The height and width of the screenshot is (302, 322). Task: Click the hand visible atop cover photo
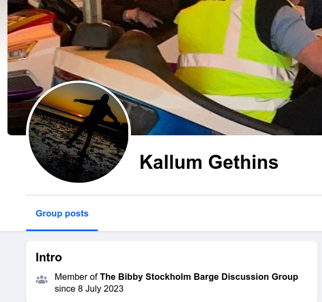click(x=141, y=17)
